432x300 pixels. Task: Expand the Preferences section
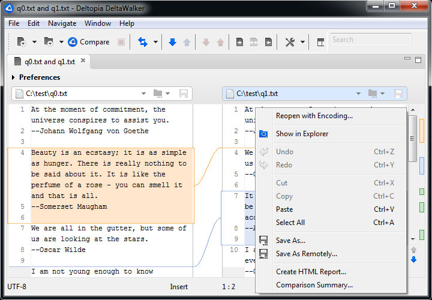click(13, 77)
